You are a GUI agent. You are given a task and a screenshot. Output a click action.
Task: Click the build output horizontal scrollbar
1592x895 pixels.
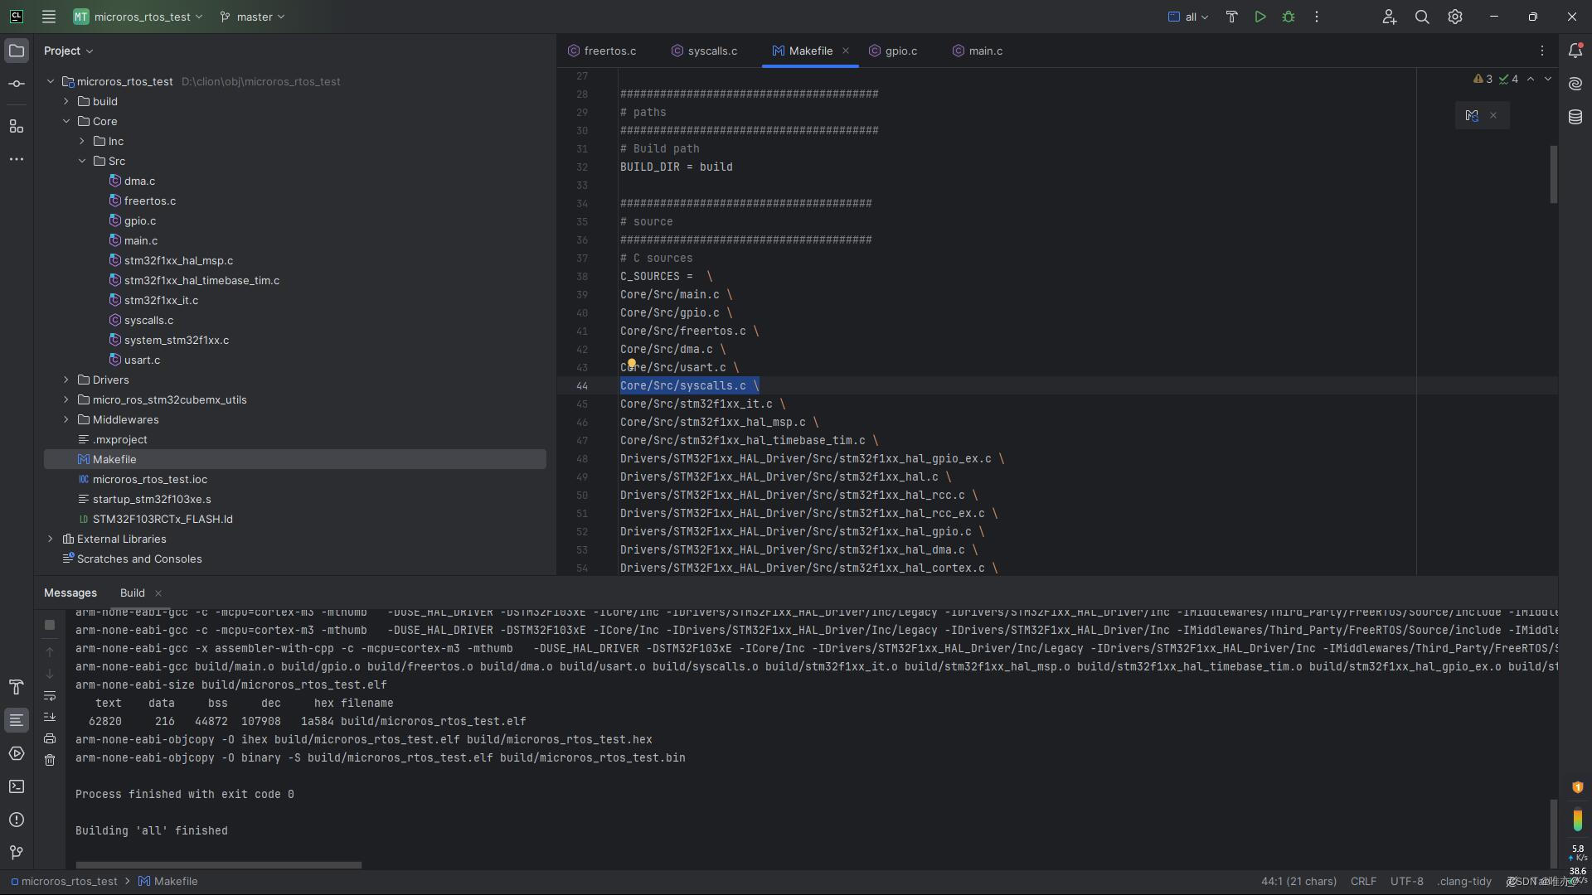coord(218,864)
